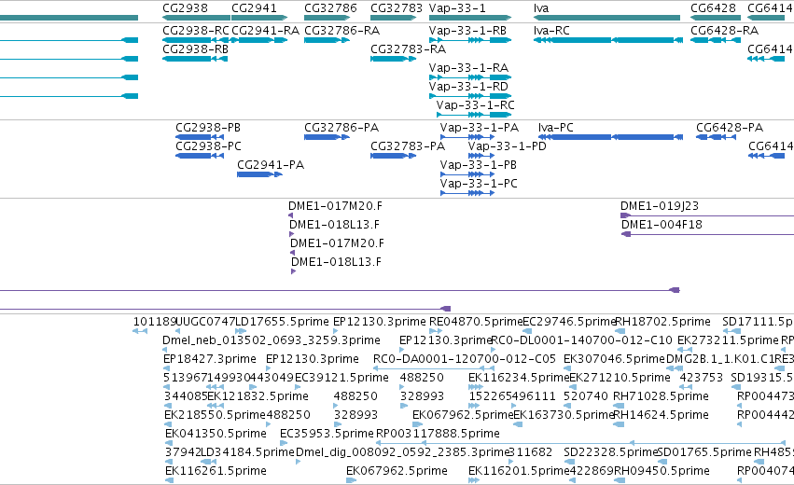Select EST EK163730.5prime
794x485 pixels.
[564, 416]
